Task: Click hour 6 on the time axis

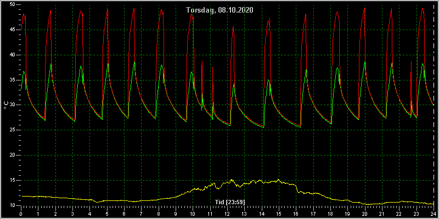Action: (124, 214)
